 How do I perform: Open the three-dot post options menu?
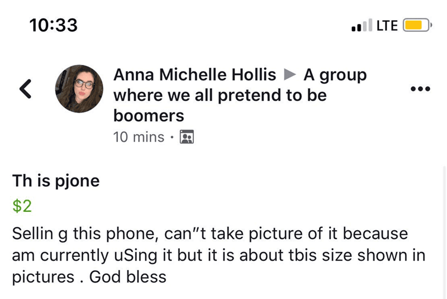click(x=420, y=89)
